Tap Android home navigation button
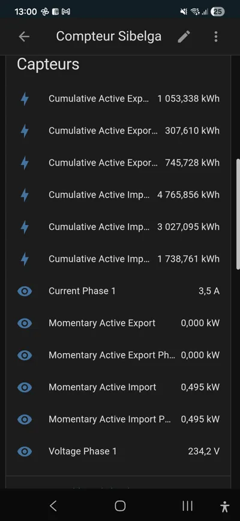 click(120, 506)
